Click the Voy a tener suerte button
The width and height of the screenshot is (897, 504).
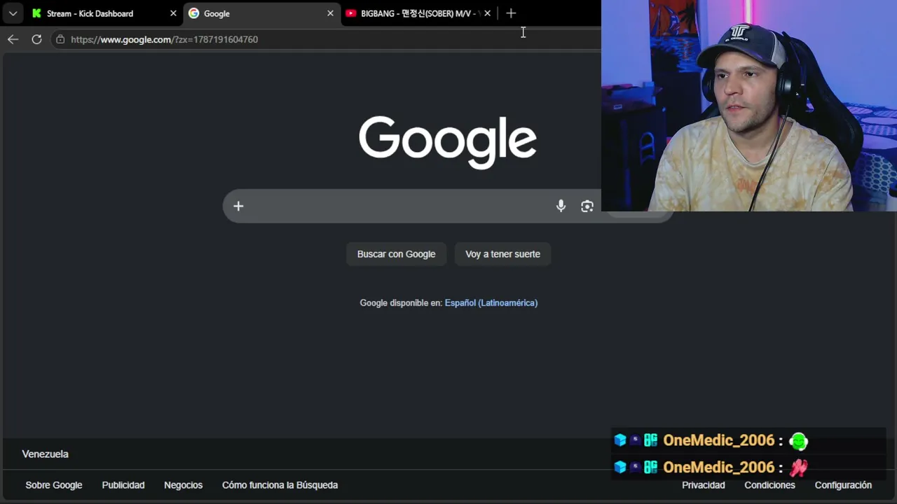pyautogui.click(x=502, y=254)
